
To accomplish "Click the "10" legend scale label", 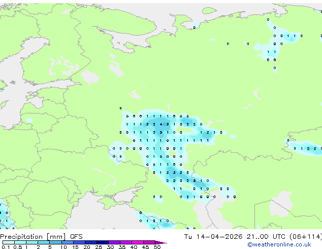I will coord(63,247).
